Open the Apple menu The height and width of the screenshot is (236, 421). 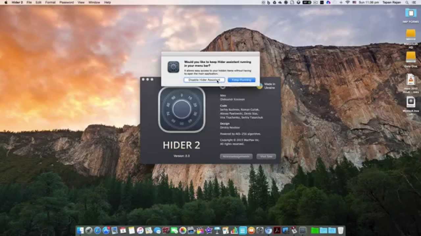(6, 2)
